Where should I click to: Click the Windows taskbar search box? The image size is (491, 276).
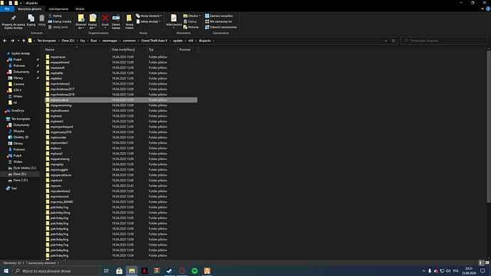click(56, 271)
